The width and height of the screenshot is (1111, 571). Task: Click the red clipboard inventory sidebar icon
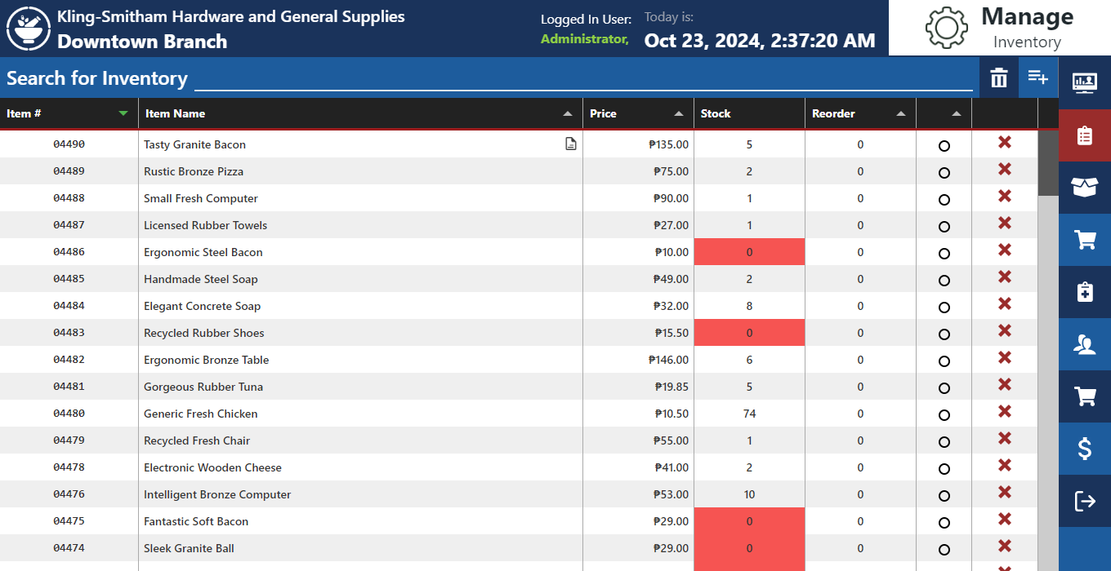pos(1084,135)
